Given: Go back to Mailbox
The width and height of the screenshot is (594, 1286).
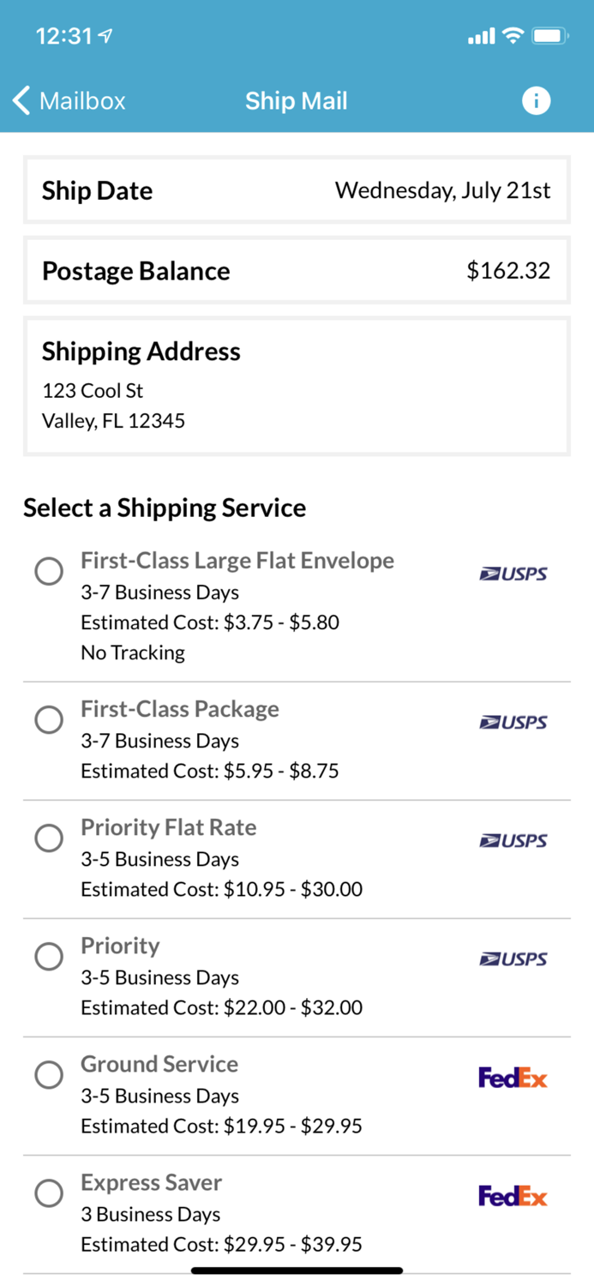Looking at the screenshot, I should (69, 100).
